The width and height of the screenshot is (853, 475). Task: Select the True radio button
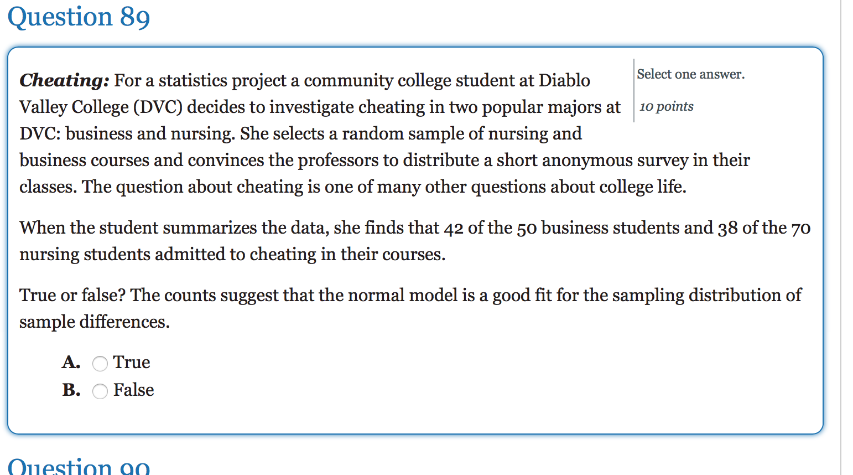point(100,363)
